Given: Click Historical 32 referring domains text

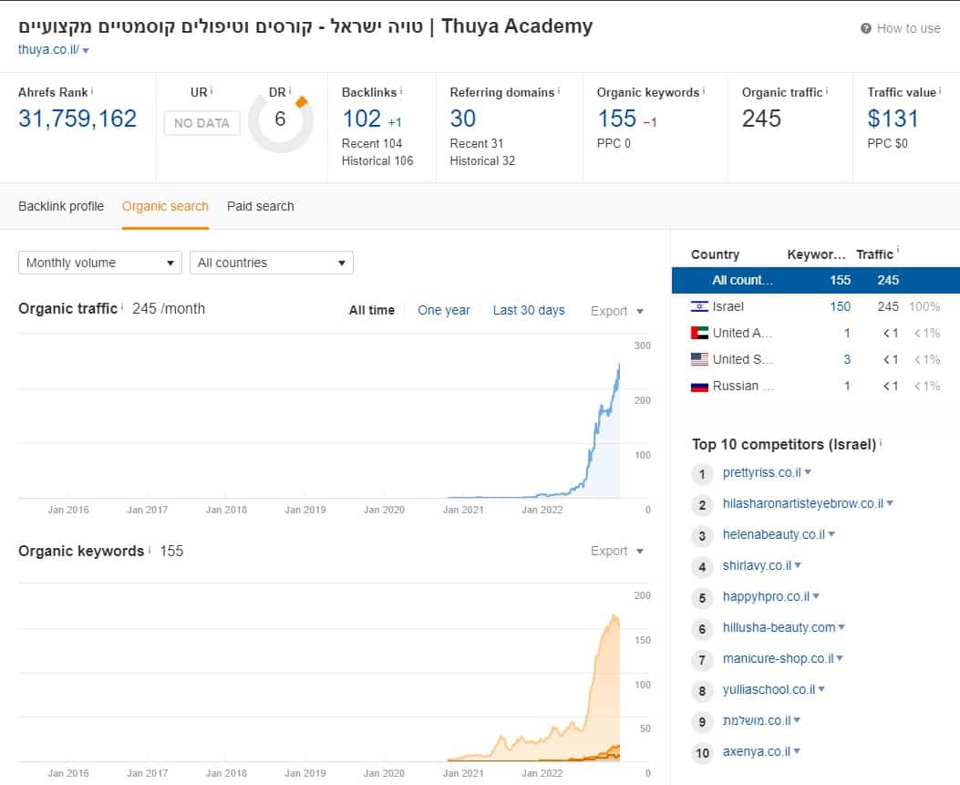Looking at the screenshot, I should 482,160.
